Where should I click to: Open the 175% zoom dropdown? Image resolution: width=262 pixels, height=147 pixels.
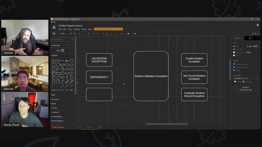pos(63,33)
